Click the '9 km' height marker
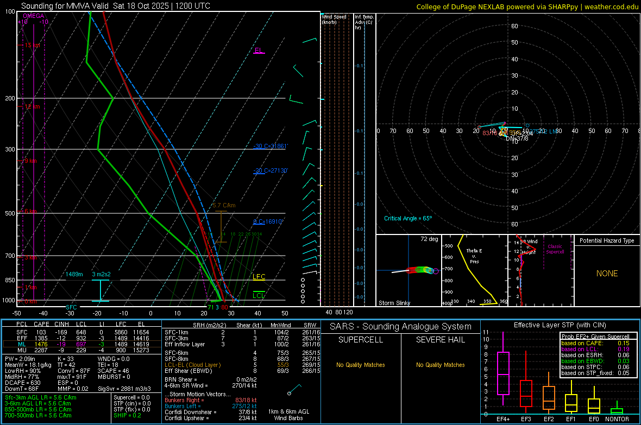Viewport: 641px width, 425px height. point(30,161)
